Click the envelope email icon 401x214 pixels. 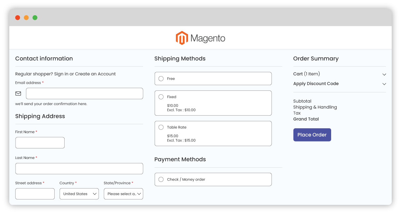tap(18, 93)
